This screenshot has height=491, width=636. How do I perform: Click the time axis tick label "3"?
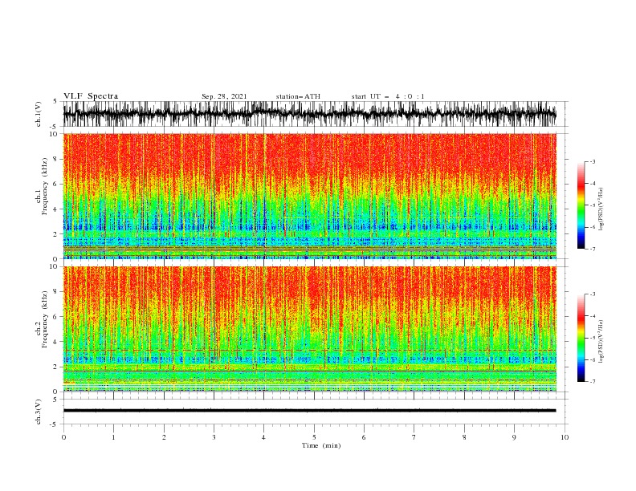(214, 437)
